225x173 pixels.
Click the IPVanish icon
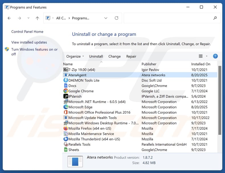click(x=66, y=96)
